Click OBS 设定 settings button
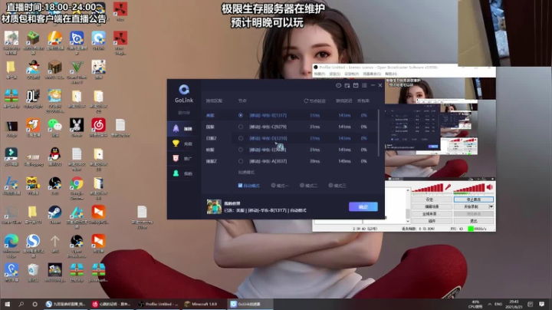Screen dimensions: 552x310 click(432, 200)
